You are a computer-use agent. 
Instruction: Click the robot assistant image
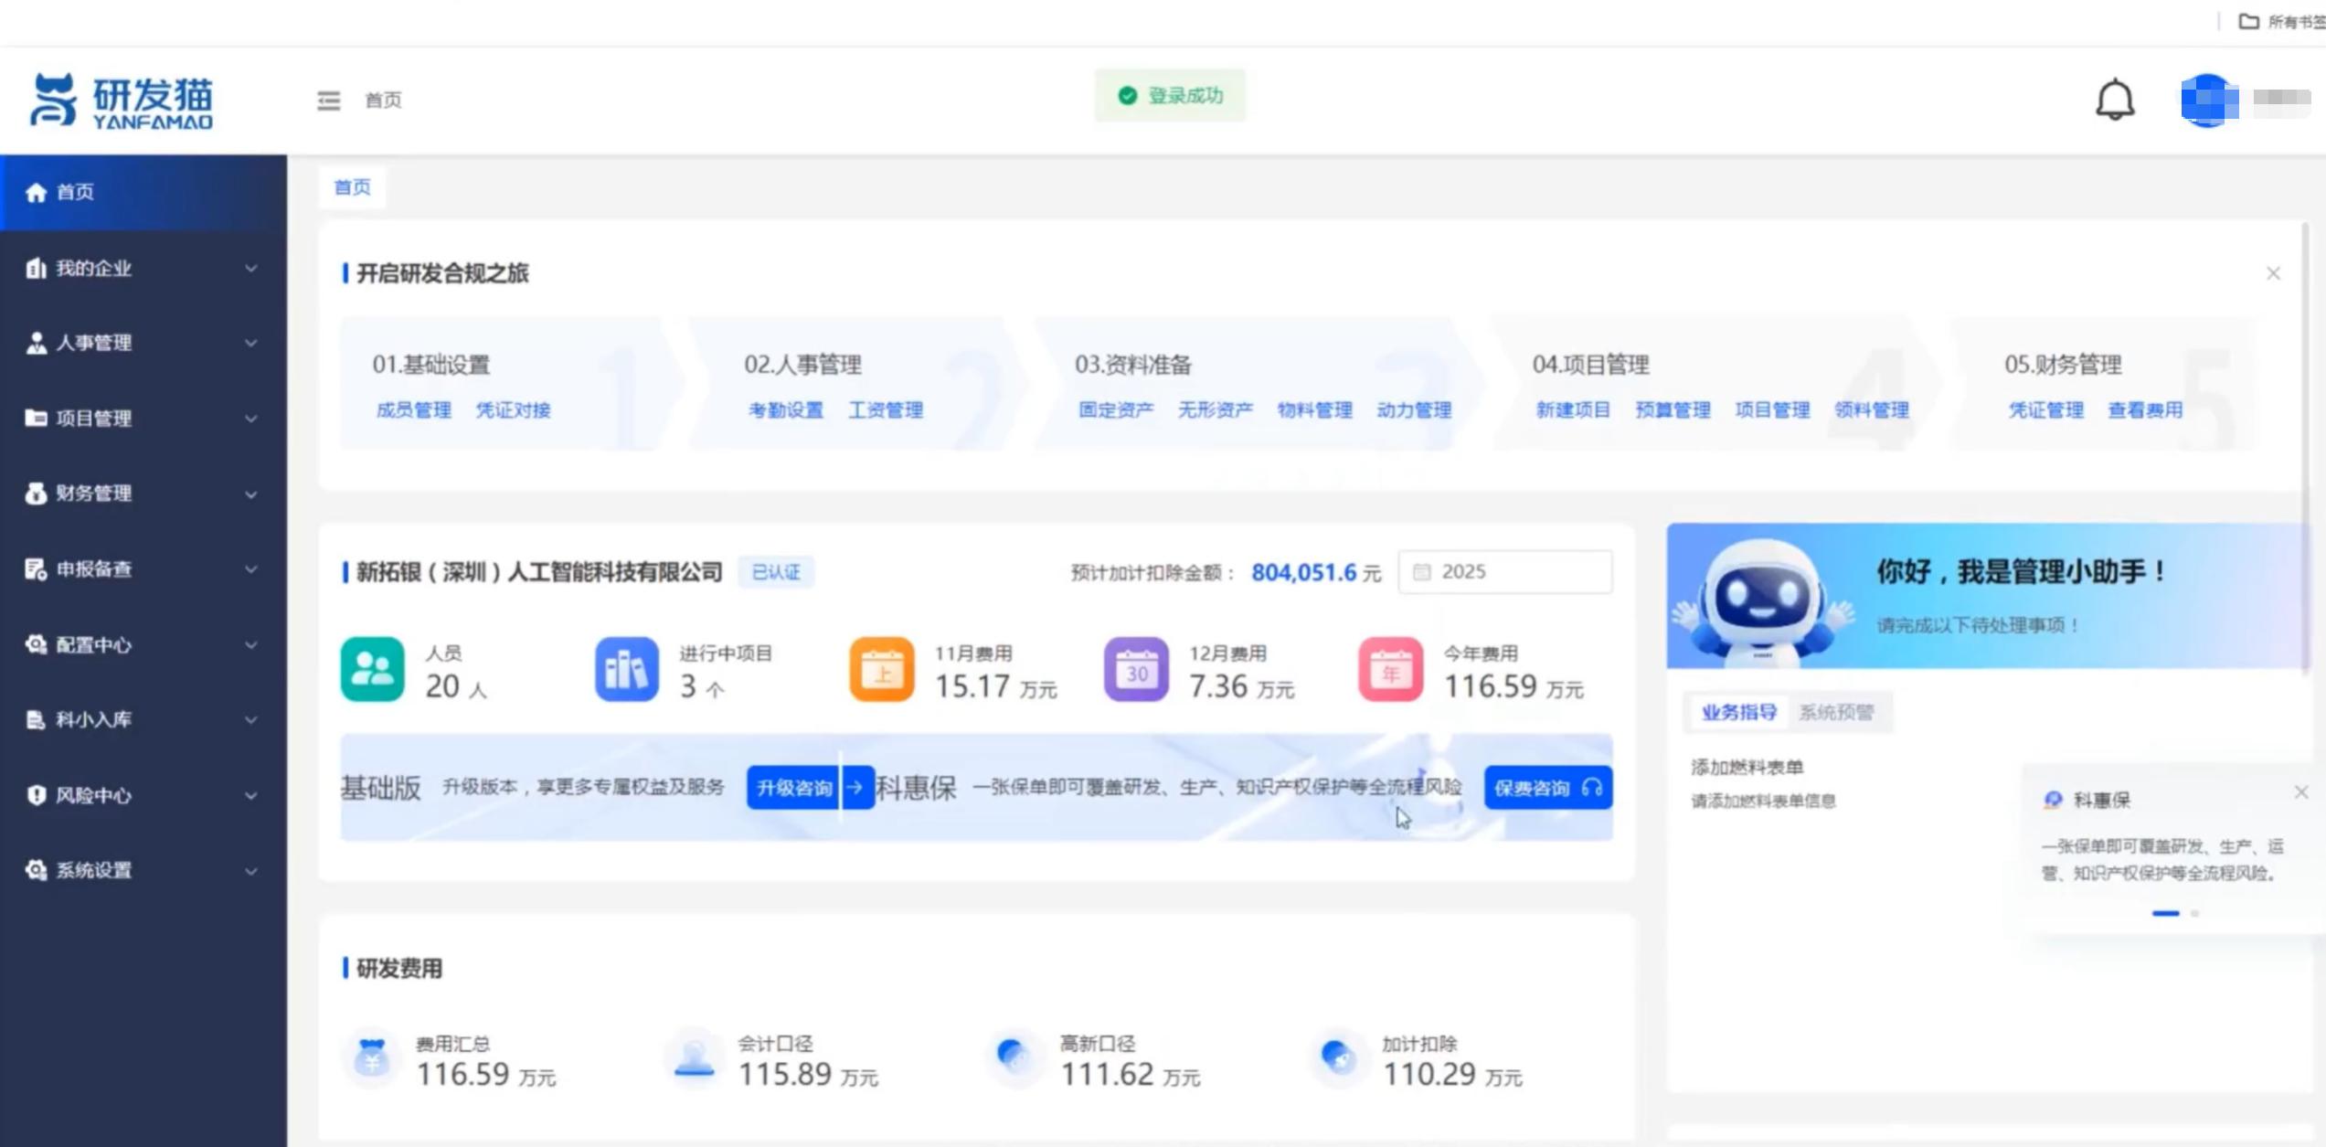[1763, 601]
